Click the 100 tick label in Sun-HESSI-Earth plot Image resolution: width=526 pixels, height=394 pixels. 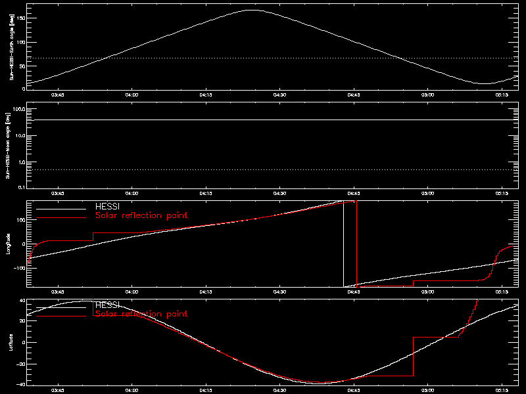click(x=21, y=42)
